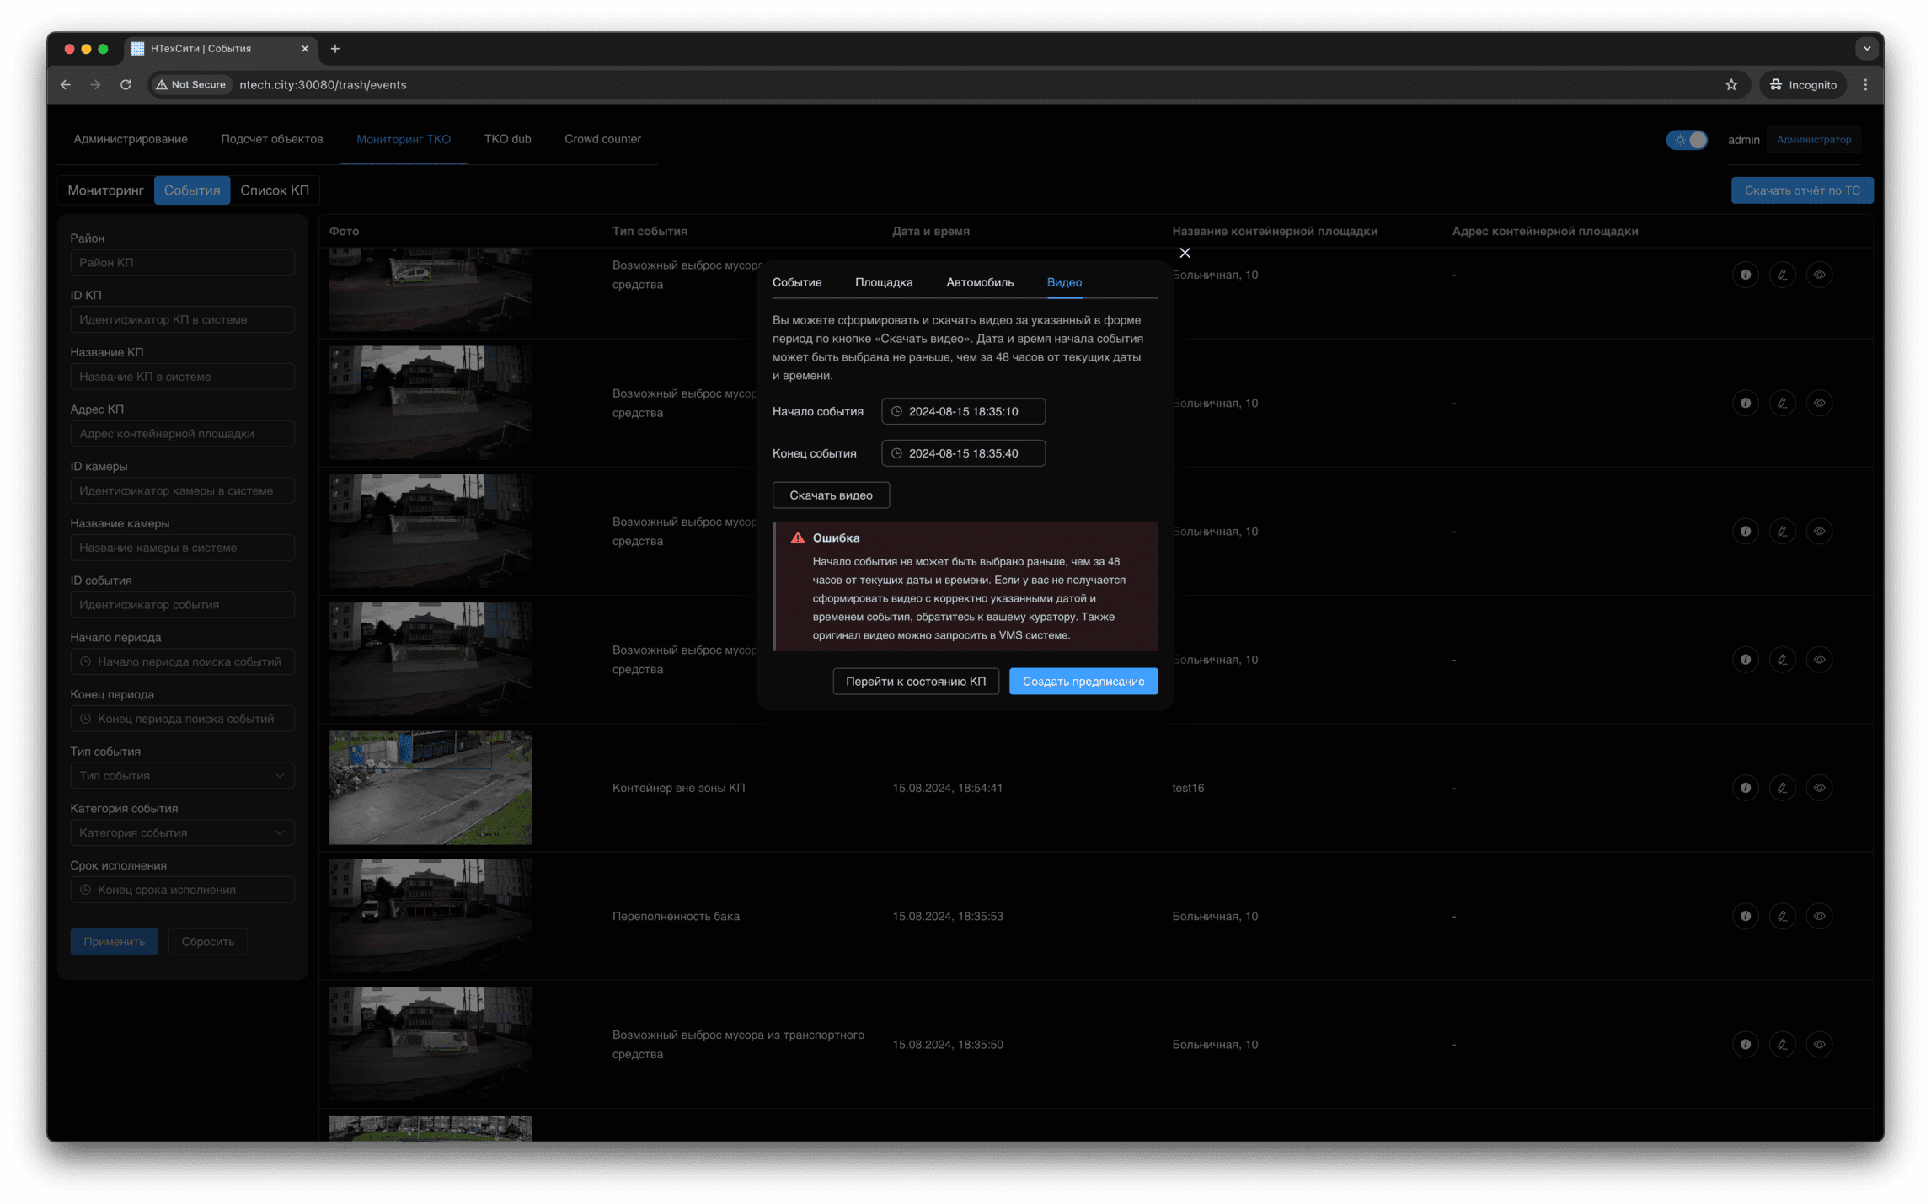Open Список КП tab

(275, 190)
